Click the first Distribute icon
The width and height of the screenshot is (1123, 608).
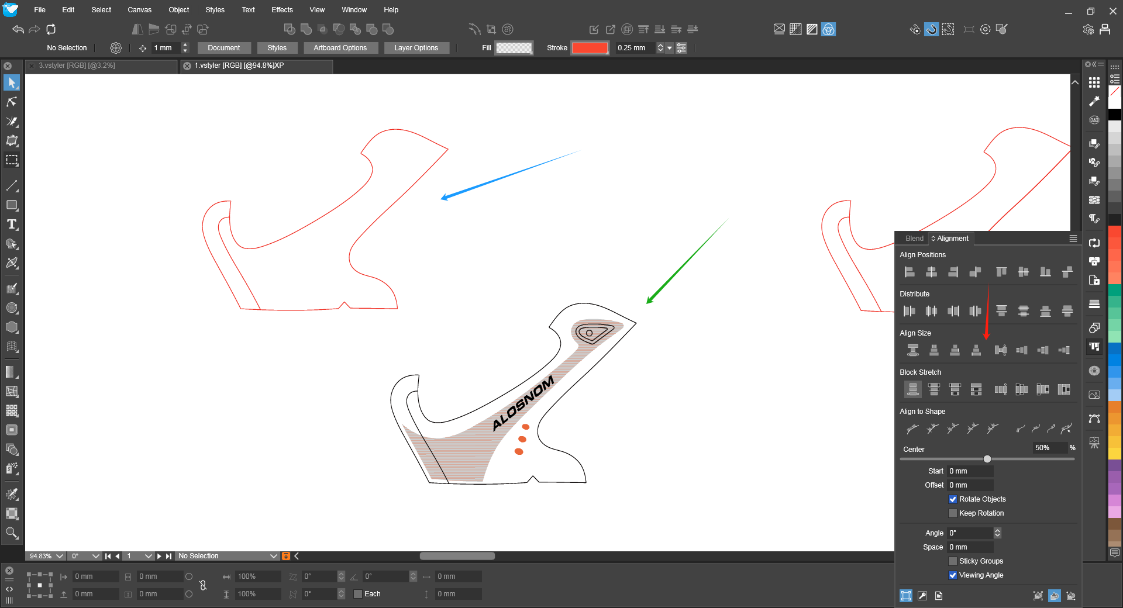[910, 311]
